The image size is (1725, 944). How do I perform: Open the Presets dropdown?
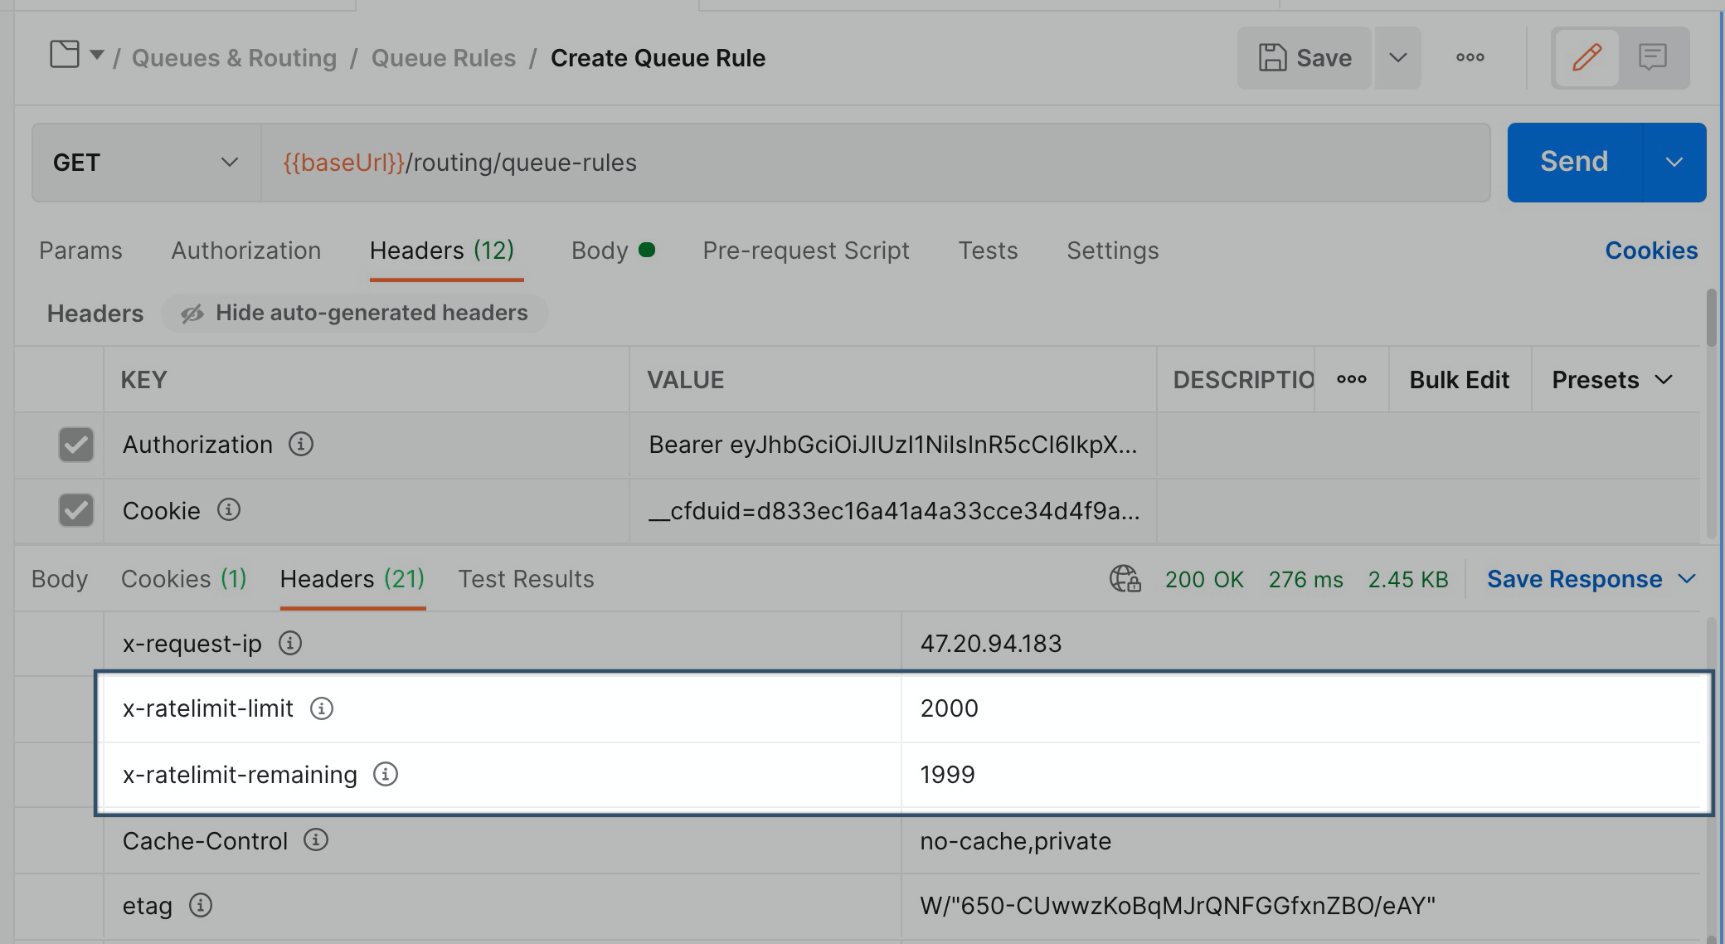point(1611,379)
